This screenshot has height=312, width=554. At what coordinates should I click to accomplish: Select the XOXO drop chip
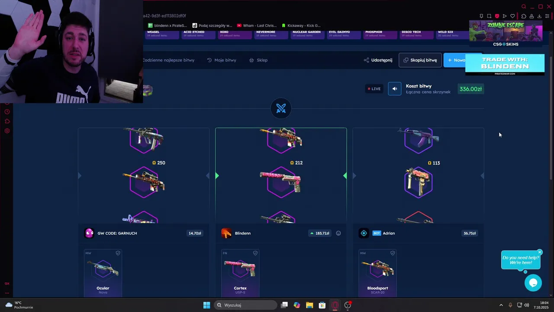point(235,34)
